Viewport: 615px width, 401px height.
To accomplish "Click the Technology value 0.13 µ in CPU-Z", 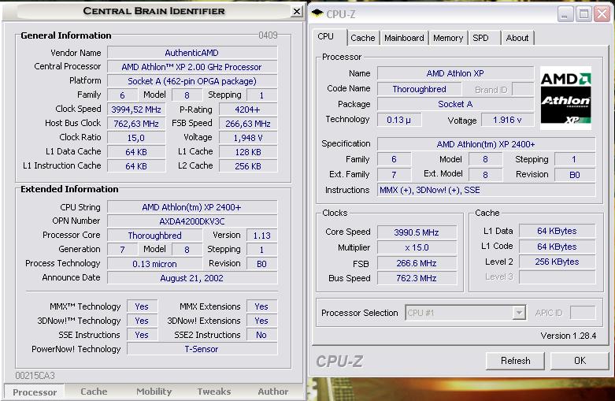I will pos(399,120).
